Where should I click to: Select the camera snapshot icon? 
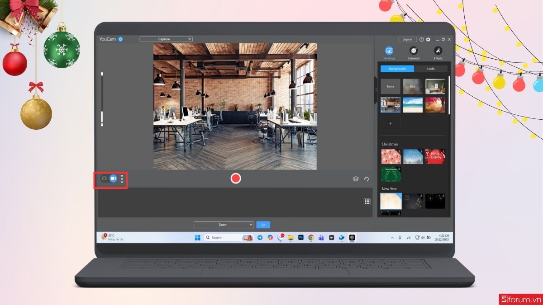(x=104, y=178)
